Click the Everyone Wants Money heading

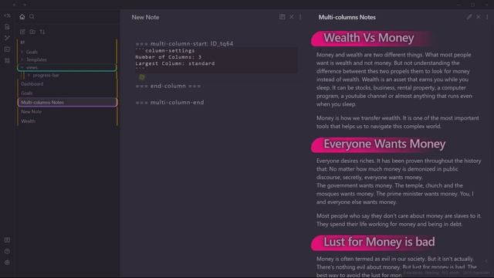[384, 144]
